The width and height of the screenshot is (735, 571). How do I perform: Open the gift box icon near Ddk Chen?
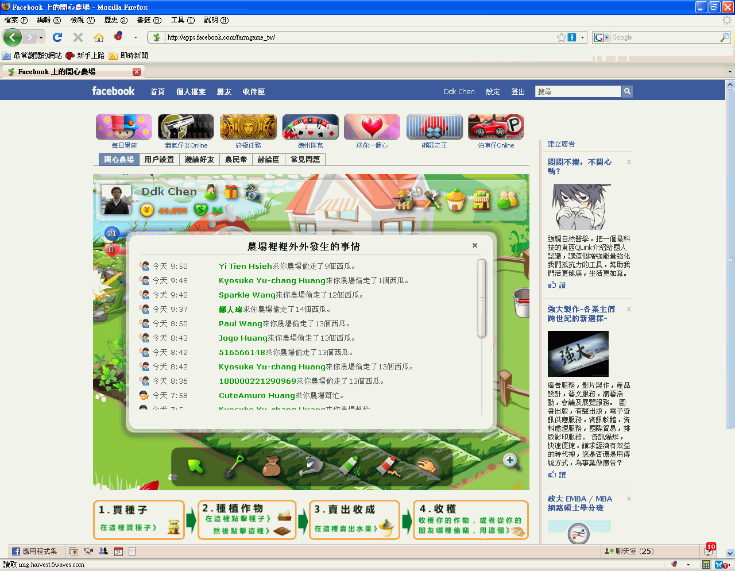tap(231, 192)
